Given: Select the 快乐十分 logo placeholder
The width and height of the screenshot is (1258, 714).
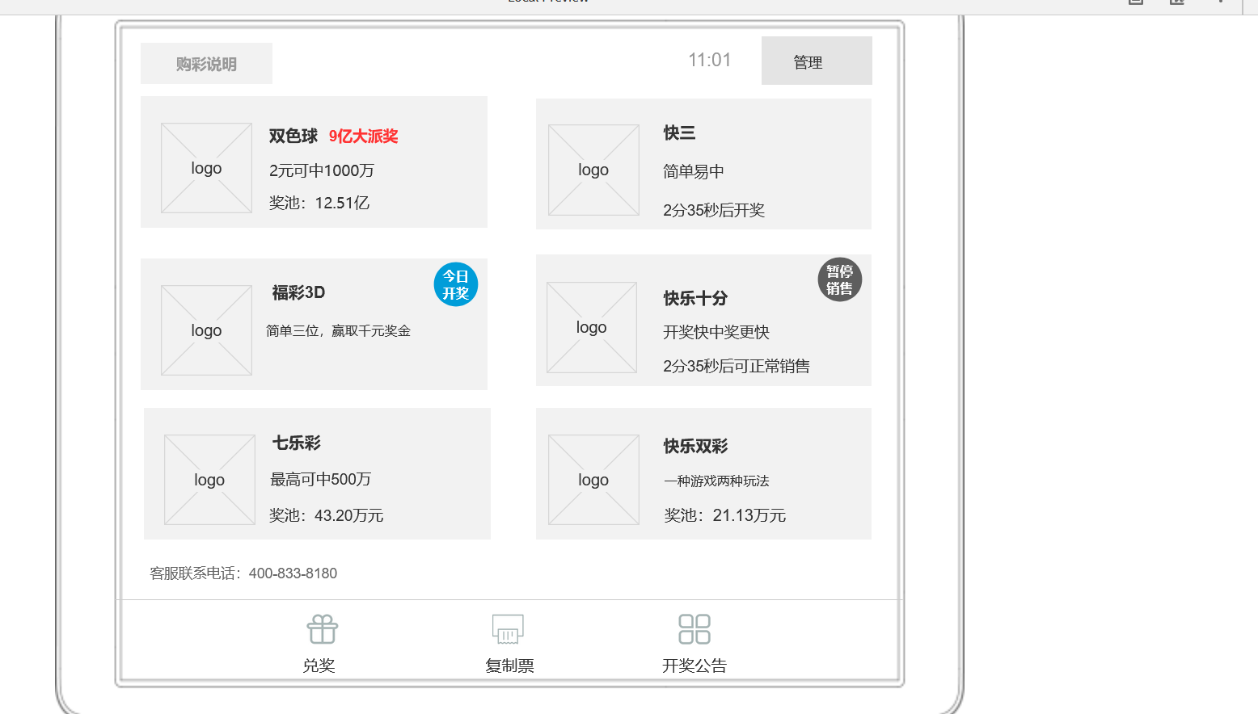Looking at the screenshot, I should 592,327.
